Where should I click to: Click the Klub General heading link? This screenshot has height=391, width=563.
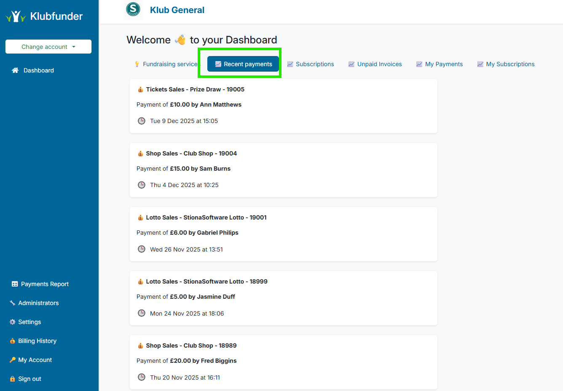[177, 10]
